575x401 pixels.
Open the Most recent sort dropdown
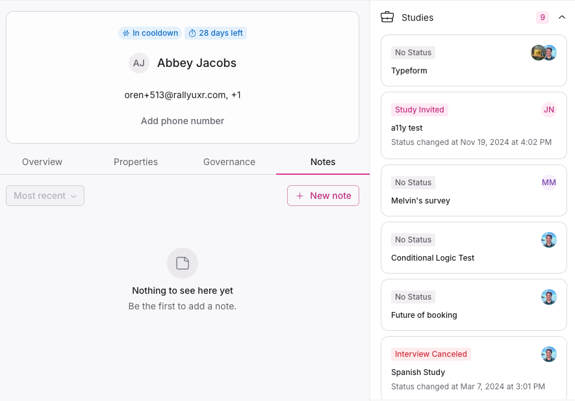45,196
